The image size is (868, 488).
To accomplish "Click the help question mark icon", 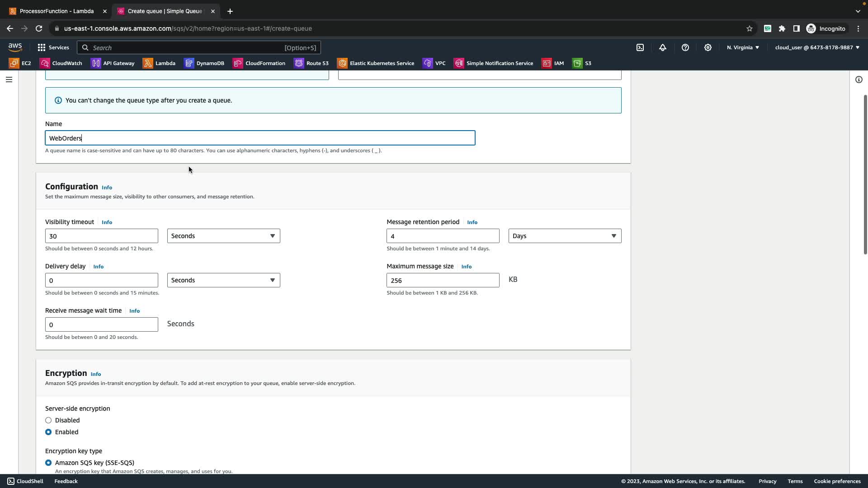I will [x=685, y=47].
